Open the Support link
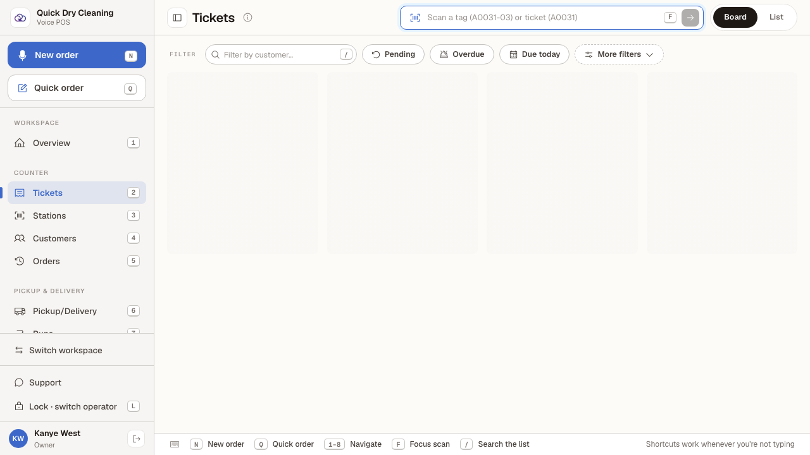Image resolution: width=810 pixels, height=455 pixels. [x=77, y=382]
